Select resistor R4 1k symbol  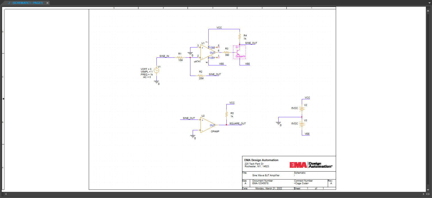click(240, 37)
